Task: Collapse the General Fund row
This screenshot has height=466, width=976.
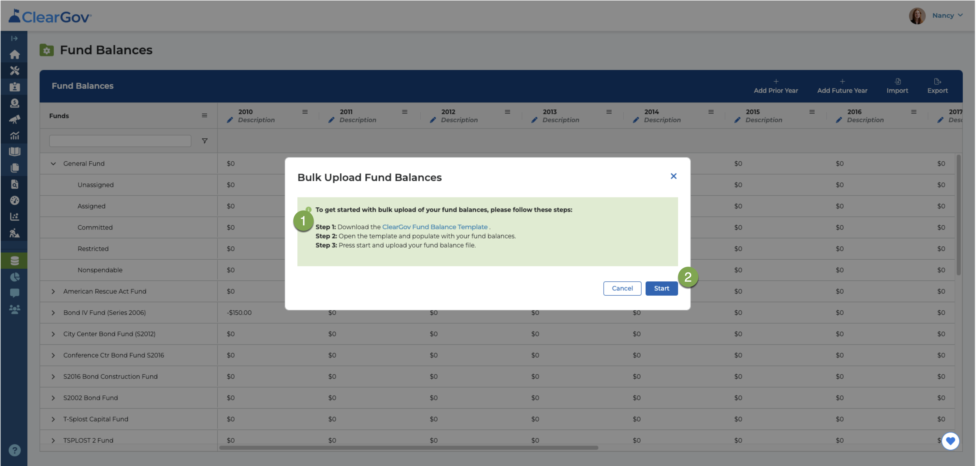Action: [x=53, y=164]
